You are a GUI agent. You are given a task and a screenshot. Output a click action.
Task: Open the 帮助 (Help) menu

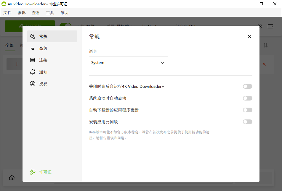click(64, 12)
